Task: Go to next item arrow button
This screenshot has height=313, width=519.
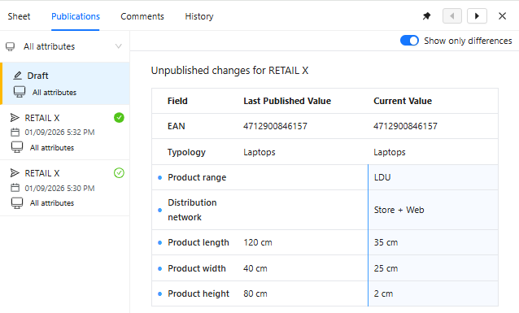Action: 477,16
